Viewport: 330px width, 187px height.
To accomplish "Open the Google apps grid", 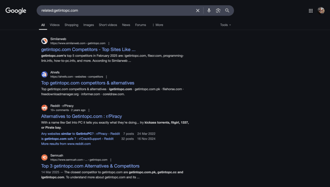I will pos(311,11).
